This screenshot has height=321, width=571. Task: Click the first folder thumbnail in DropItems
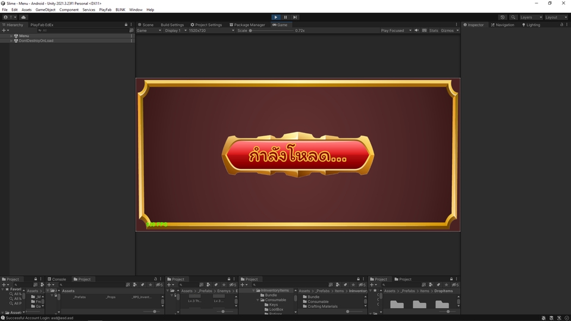click(397, 304)
